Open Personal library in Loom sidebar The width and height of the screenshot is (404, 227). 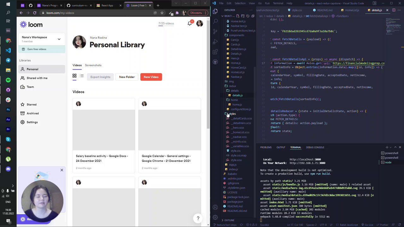[x=42, y=69]
